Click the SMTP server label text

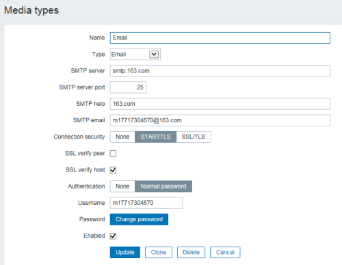tap(88, 71)
